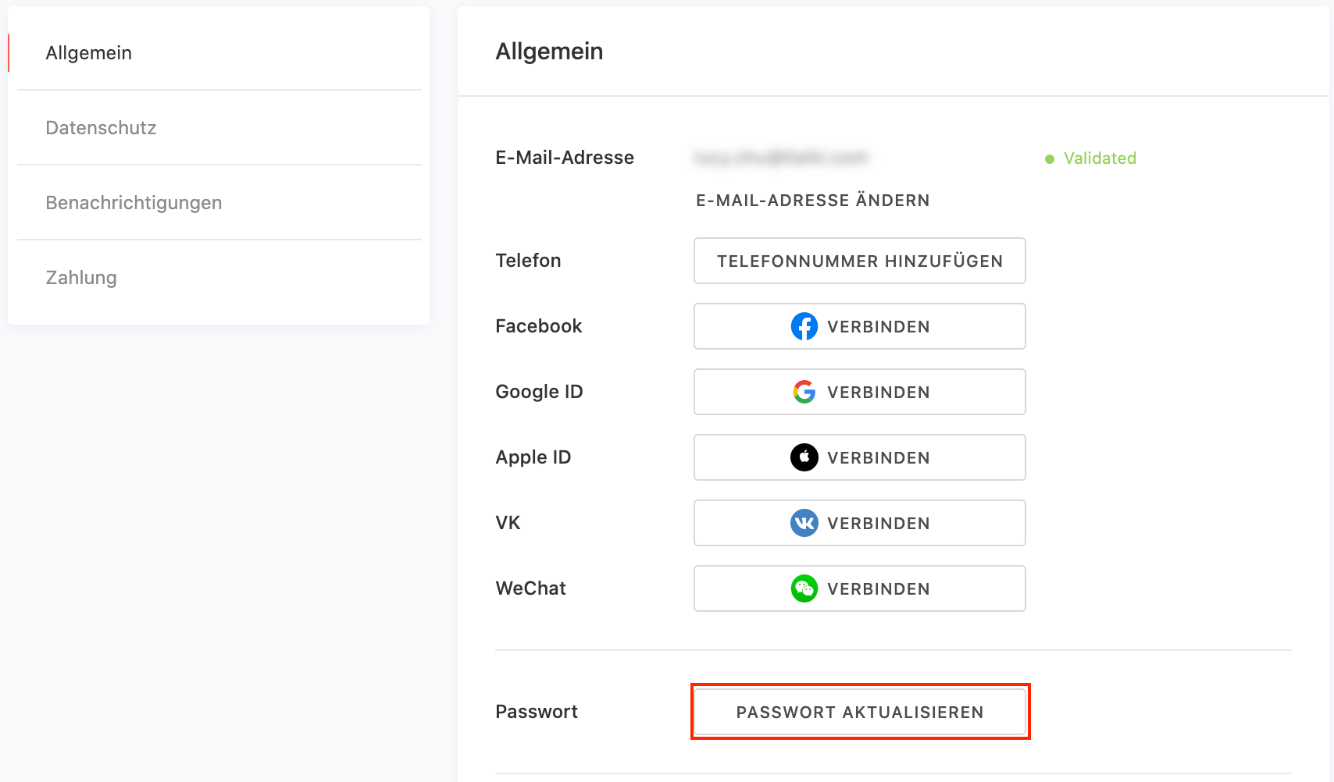1334x782 pixels.
Task: Click the green Validated status dot
Action: 1050,159
